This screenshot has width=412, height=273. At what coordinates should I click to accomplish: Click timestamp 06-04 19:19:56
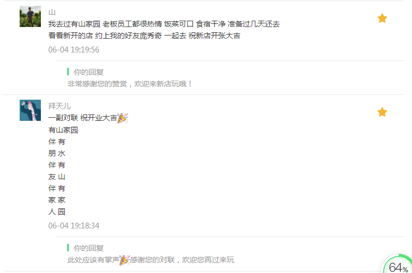(x=74, y=50)
